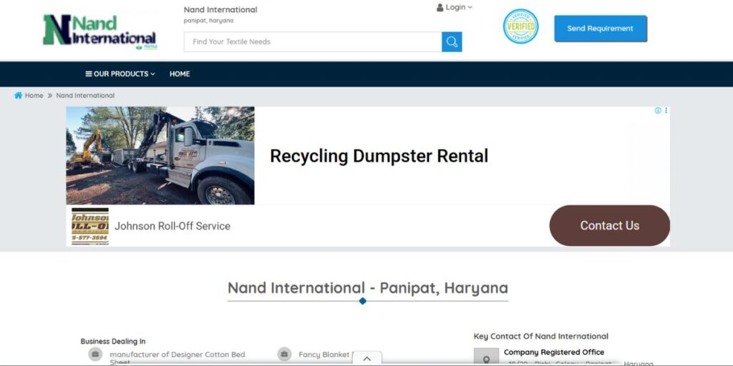The image size is (733, 366).
Task: Click the briefcase icon beside Fancy Blanket
Action: coord(284,354)
